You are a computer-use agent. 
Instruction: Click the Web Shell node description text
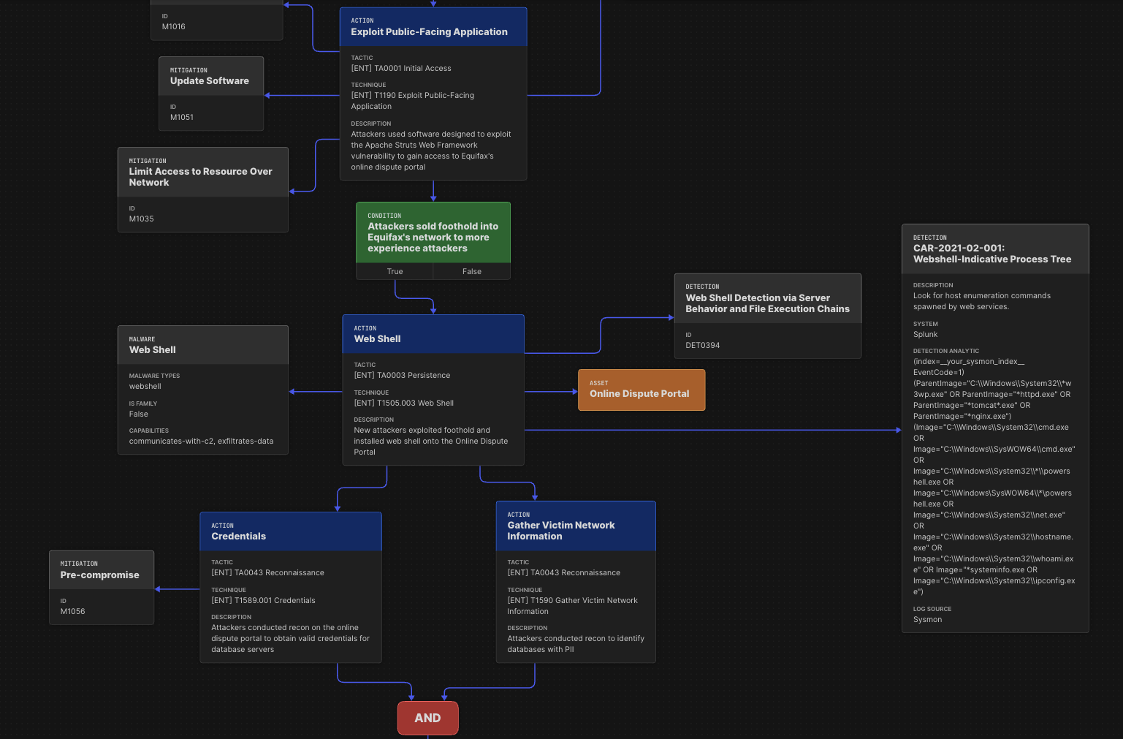(431, 441)
